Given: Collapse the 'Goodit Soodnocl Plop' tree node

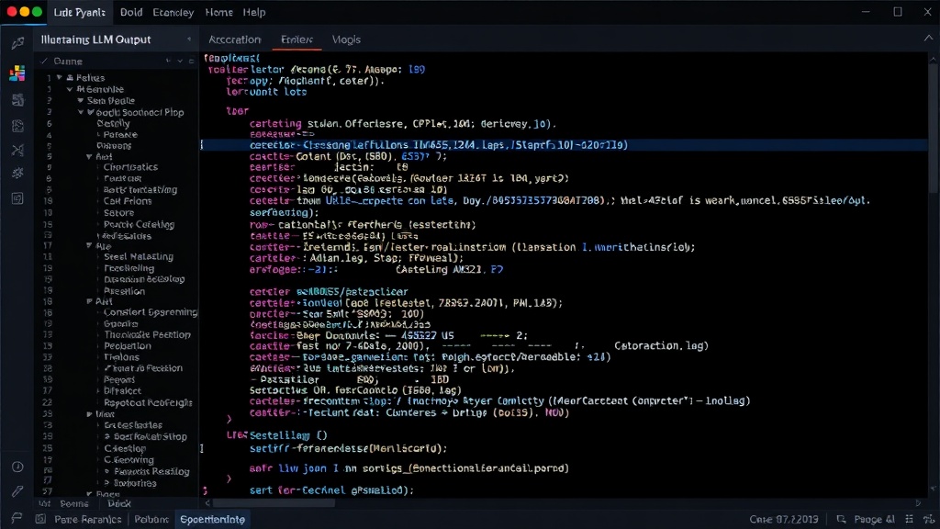Looking at the screenshot, I should pyautogui.click(x=81, y=112).
